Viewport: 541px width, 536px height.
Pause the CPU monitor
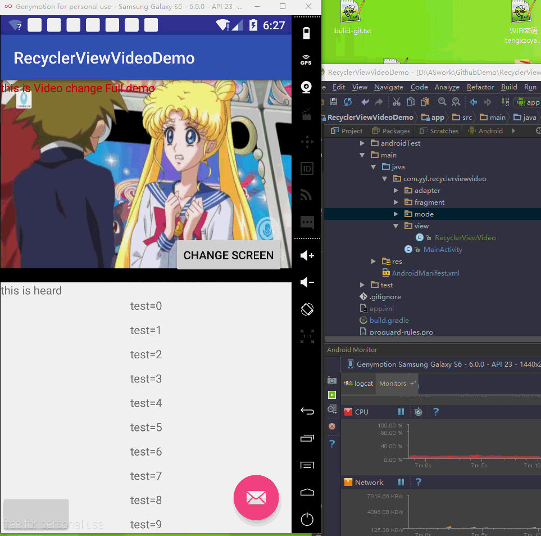click(401, 412)
